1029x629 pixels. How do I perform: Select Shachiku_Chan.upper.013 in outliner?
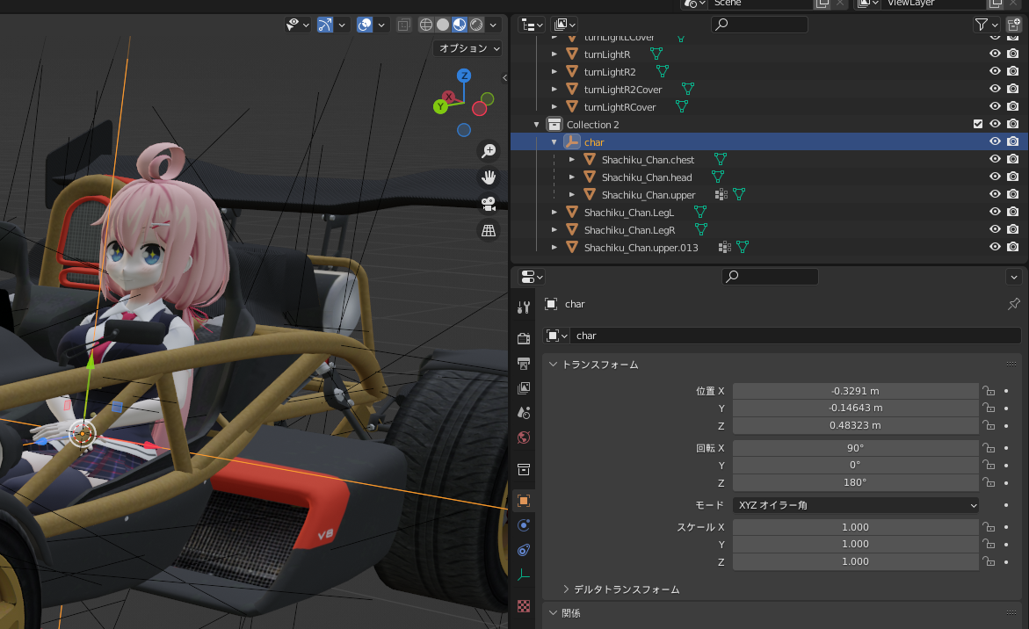click(x=641, y=247)
